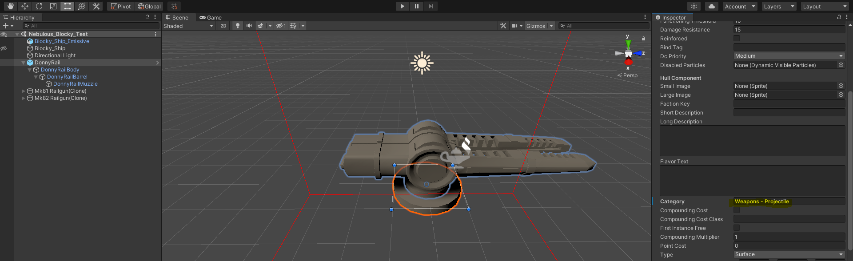Toggle the Reinforced checkbox
The image size is (853, 261).
(x=737, y=38)
